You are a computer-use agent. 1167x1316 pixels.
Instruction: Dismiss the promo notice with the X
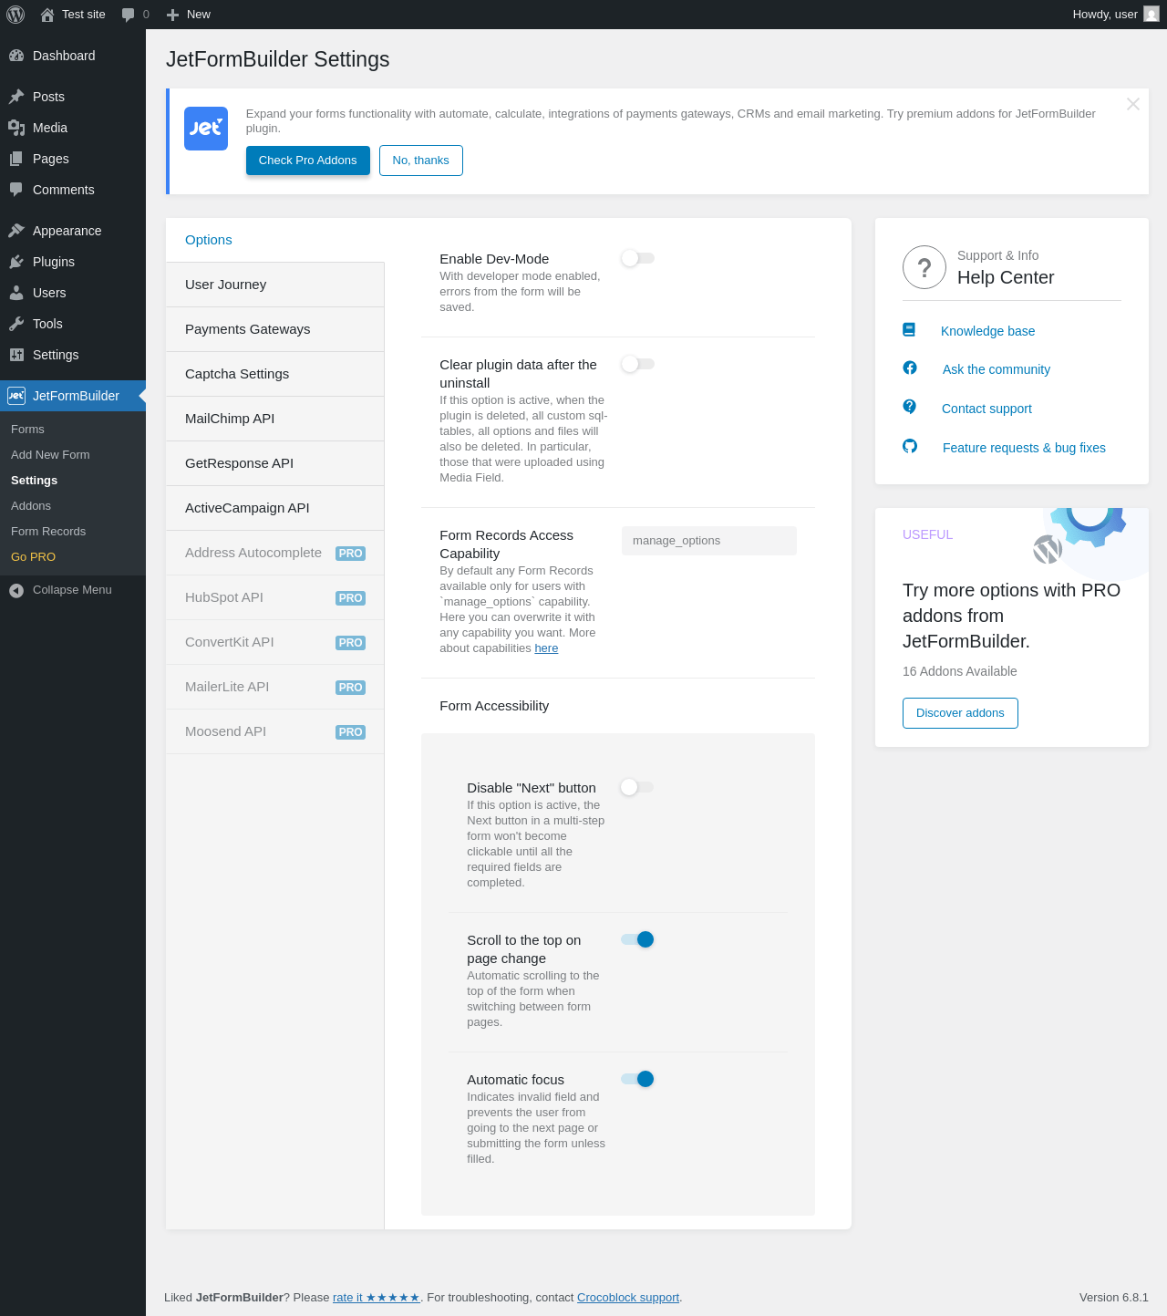point(1133,104)
